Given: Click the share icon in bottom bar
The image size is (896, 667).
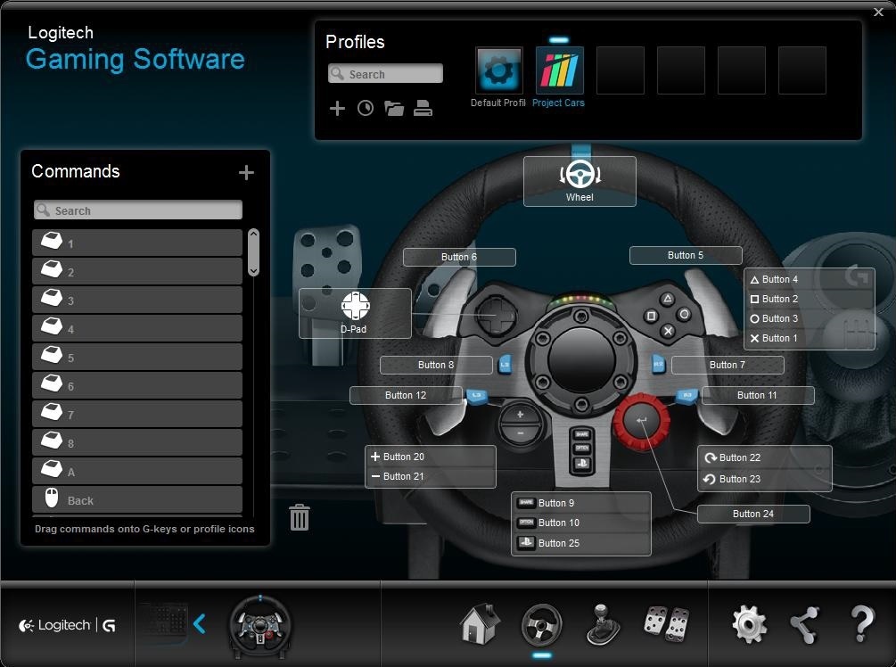Looking at the screenshot, I should pyautogui.click(x=805, y=624).
